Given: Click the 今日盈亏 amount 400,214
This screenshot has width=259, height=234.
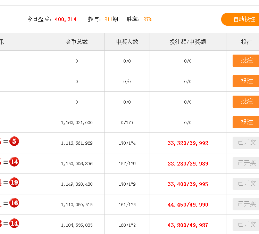Looking at the screenshot, I should point(66,19).
